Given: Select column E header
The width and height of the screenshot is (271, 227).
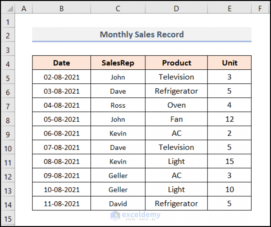Looking at the screenshot, I should coord(229,8).
